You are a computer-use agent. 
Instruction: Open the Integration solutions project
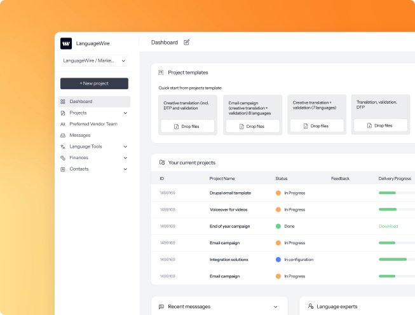click(x=229, y=260)
